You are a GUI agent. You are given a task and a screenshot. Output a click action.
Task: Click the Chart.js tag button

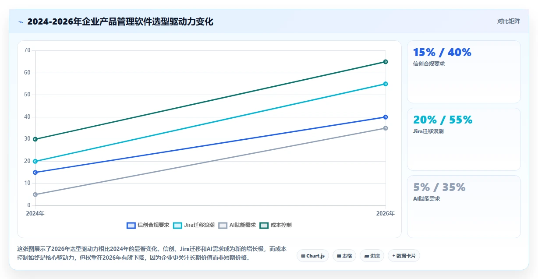(313, 256)
